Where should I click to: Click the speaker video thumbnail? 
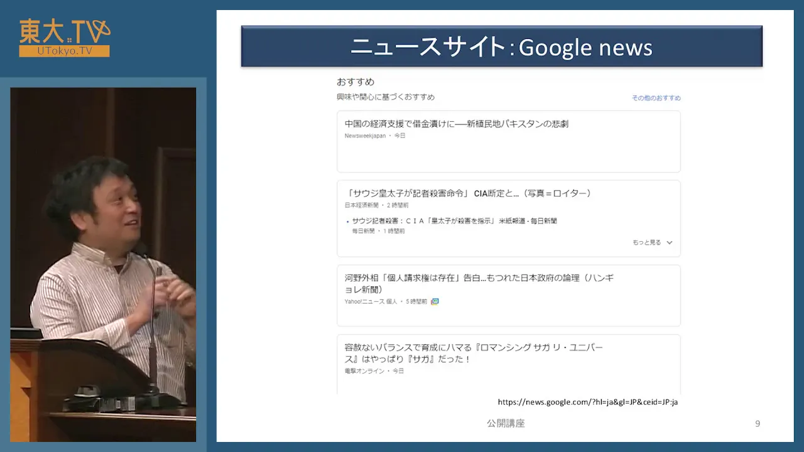click(x=103, y=264)
